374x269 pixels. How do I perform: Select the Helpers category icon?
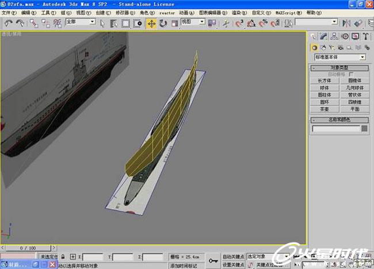349,48
